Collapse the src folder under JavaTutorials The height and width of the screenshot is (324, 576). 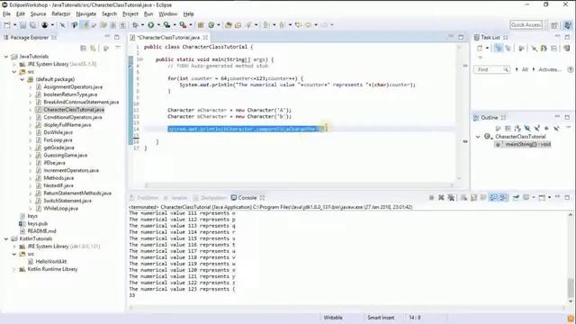pyautogui.click(x=14, y=72)
